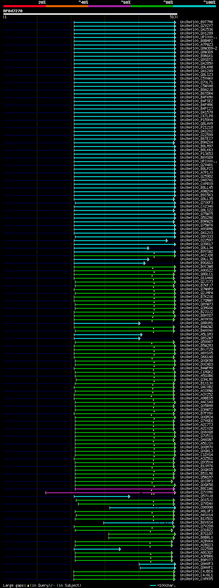
Task: Click the UniRef100_P21218 label
Action: (196, 128)
